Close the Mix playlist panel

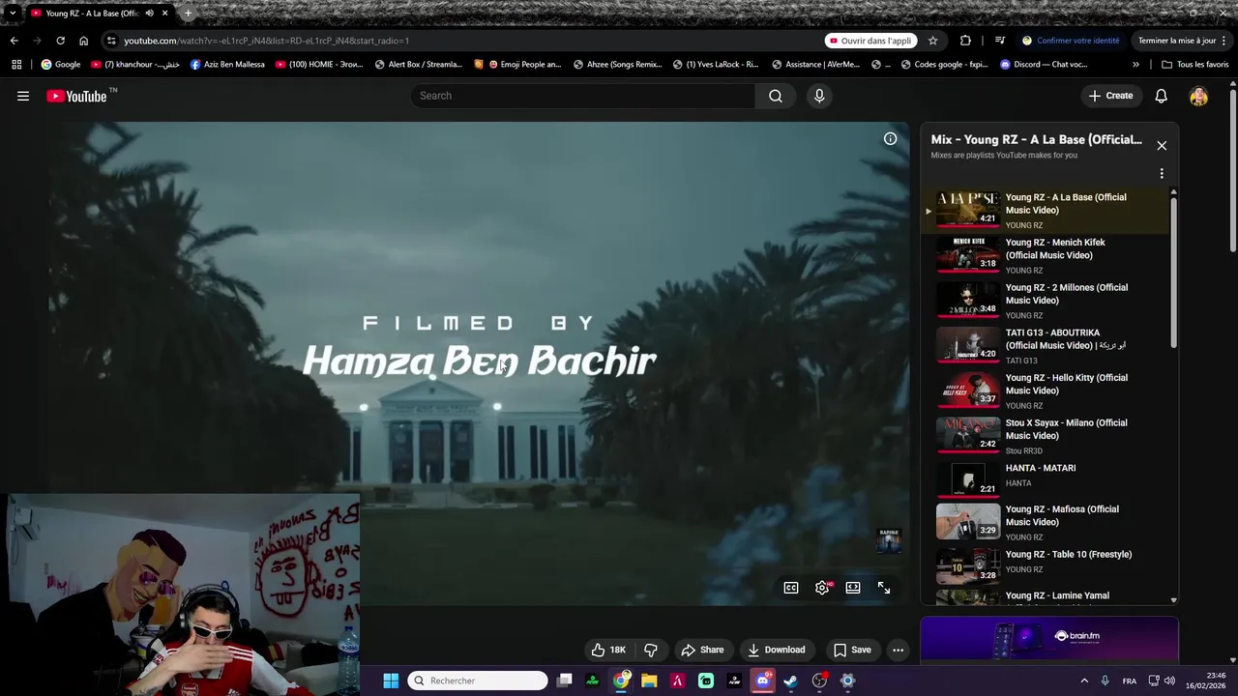(1162, 145)
